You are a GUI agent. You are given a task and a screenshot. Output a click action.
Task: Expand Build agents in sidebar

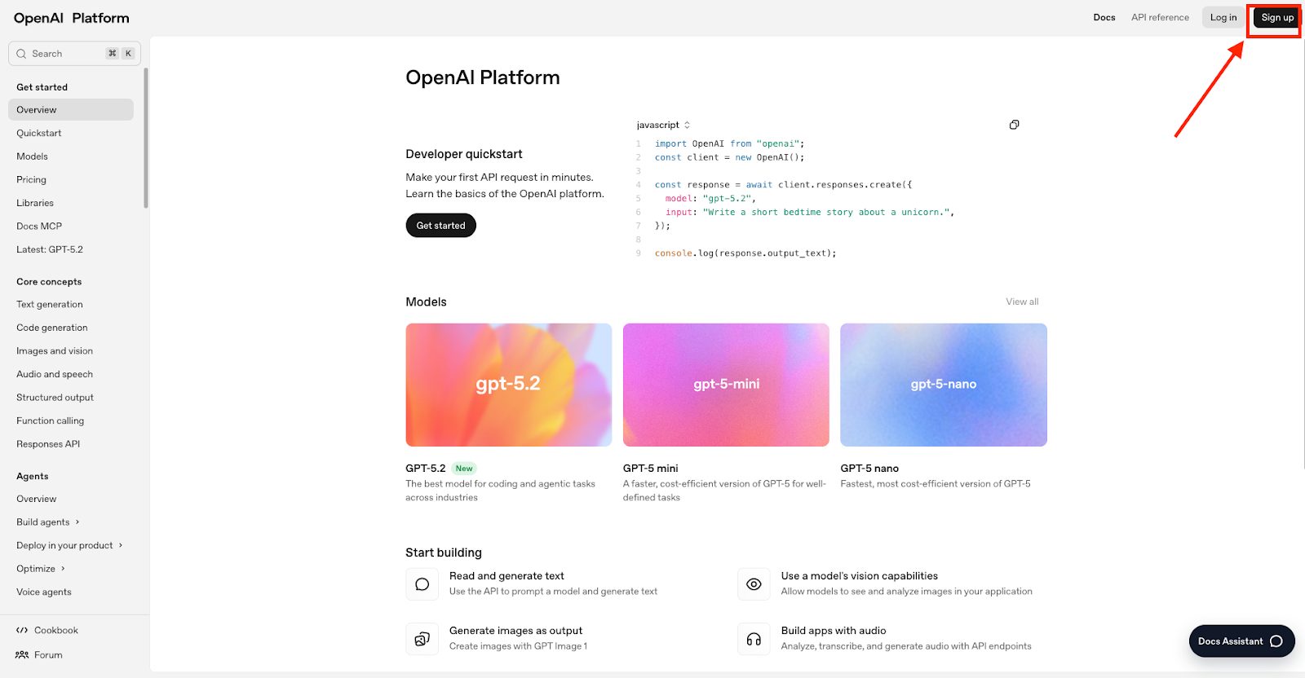coord(48,522)
